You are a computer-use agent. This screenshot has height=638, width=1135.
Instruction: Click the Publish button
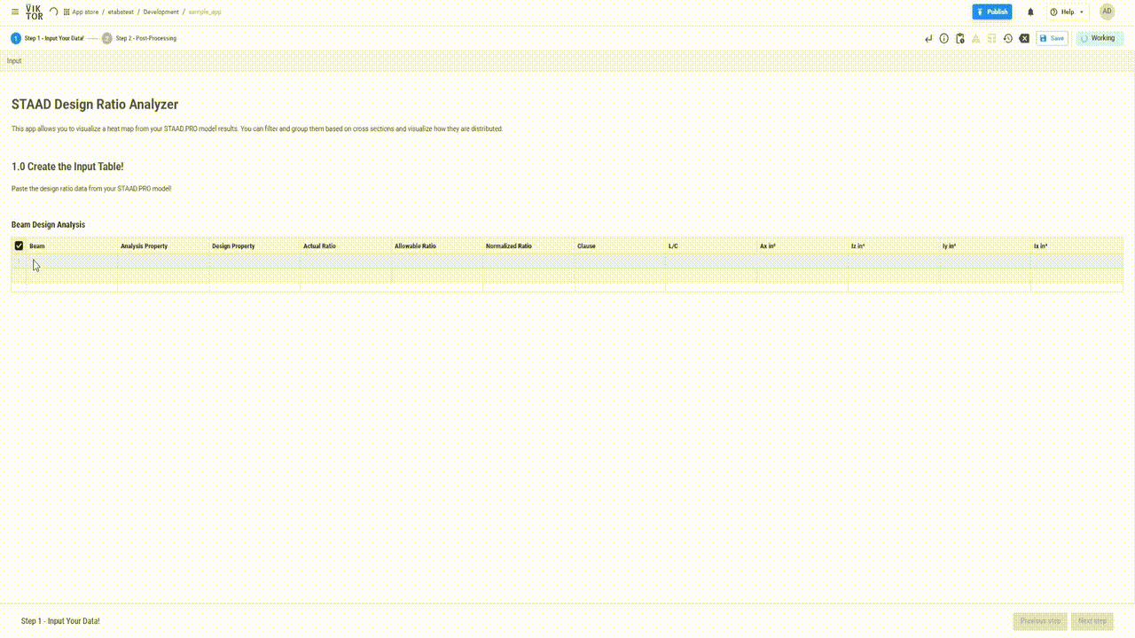click(x=991, y=12)
